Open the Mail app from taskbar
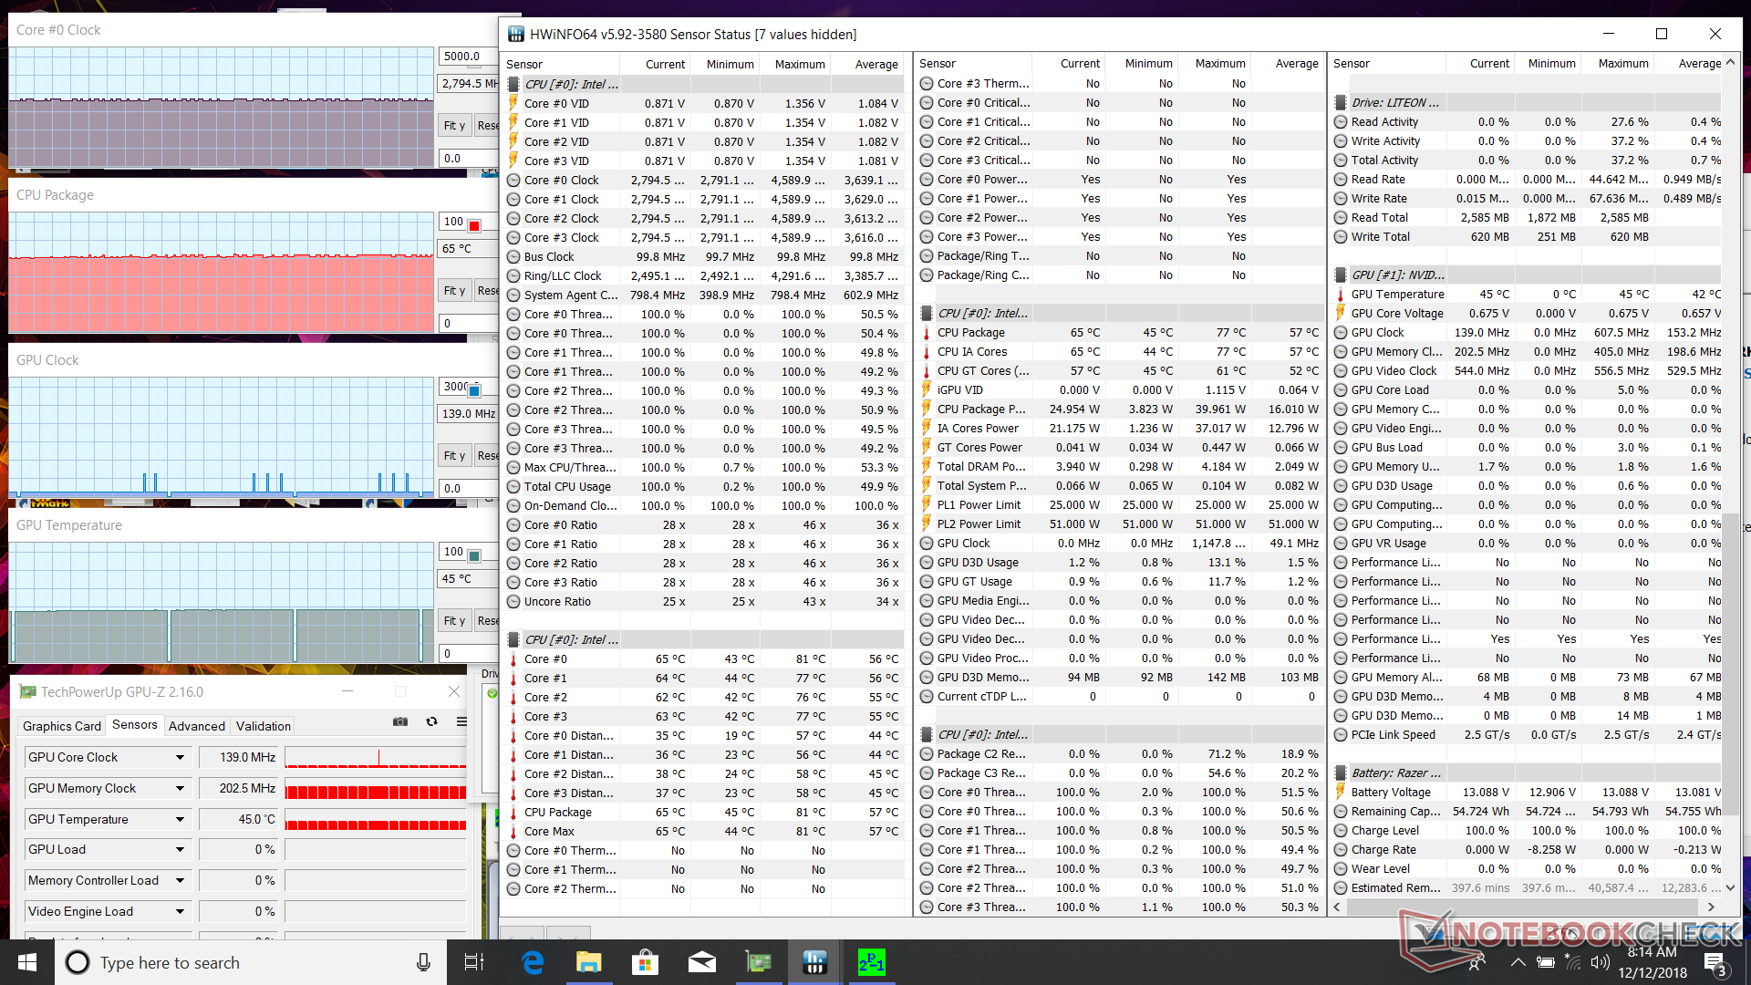This screenshot has height=985, width=1751. [701, 962]
